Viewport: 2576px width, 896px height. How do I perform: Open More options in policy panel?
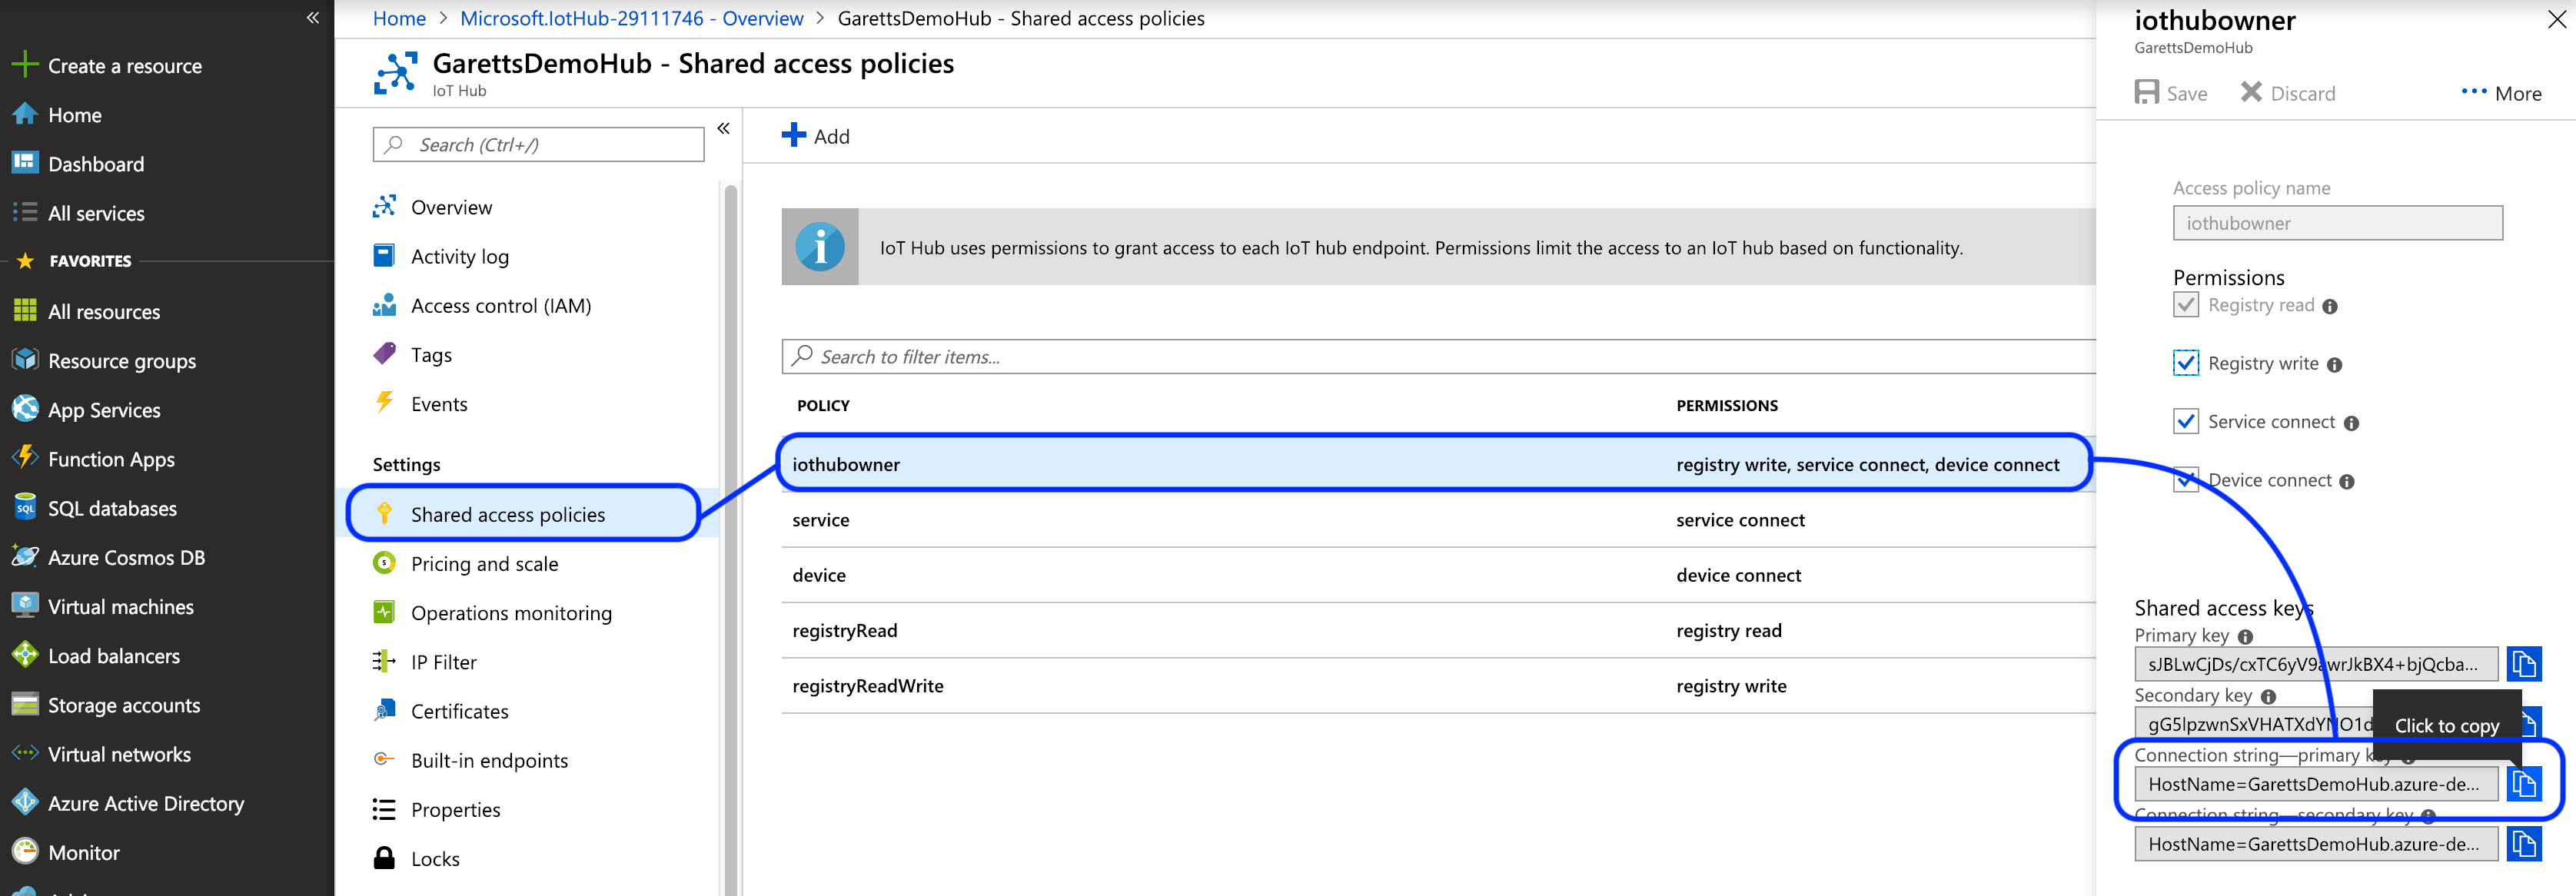point(2501,93)
